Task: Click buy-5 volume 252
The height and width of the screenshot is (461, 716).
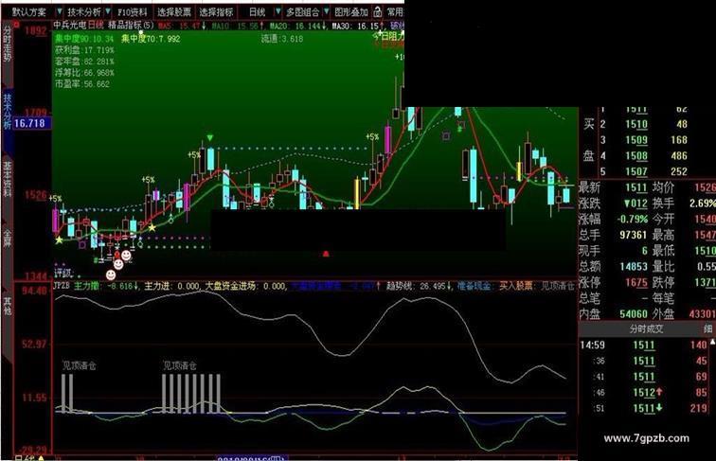Action: [x=678, y=171]
